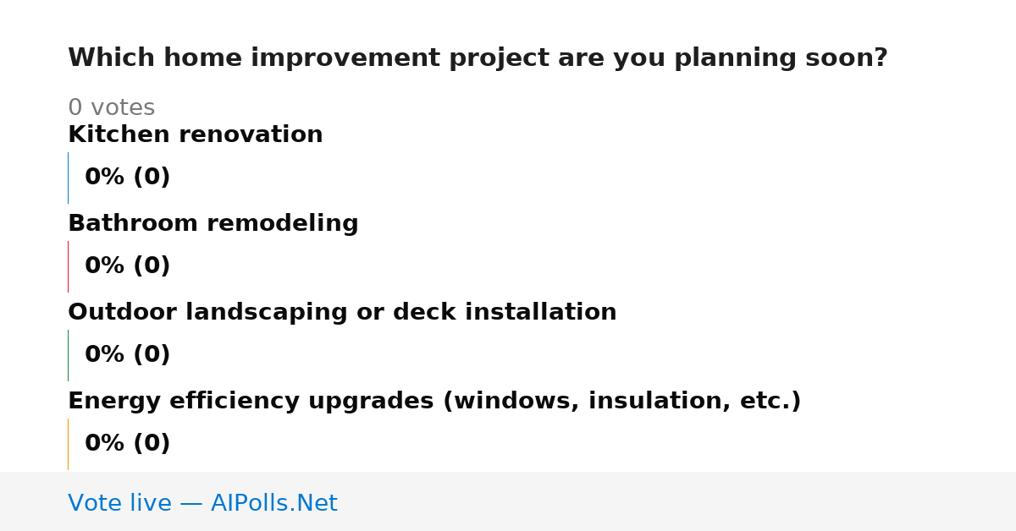Click the 0% (0) under Kitchen renovation
This screenshot has height=531, width=1016.
point(128,178)
